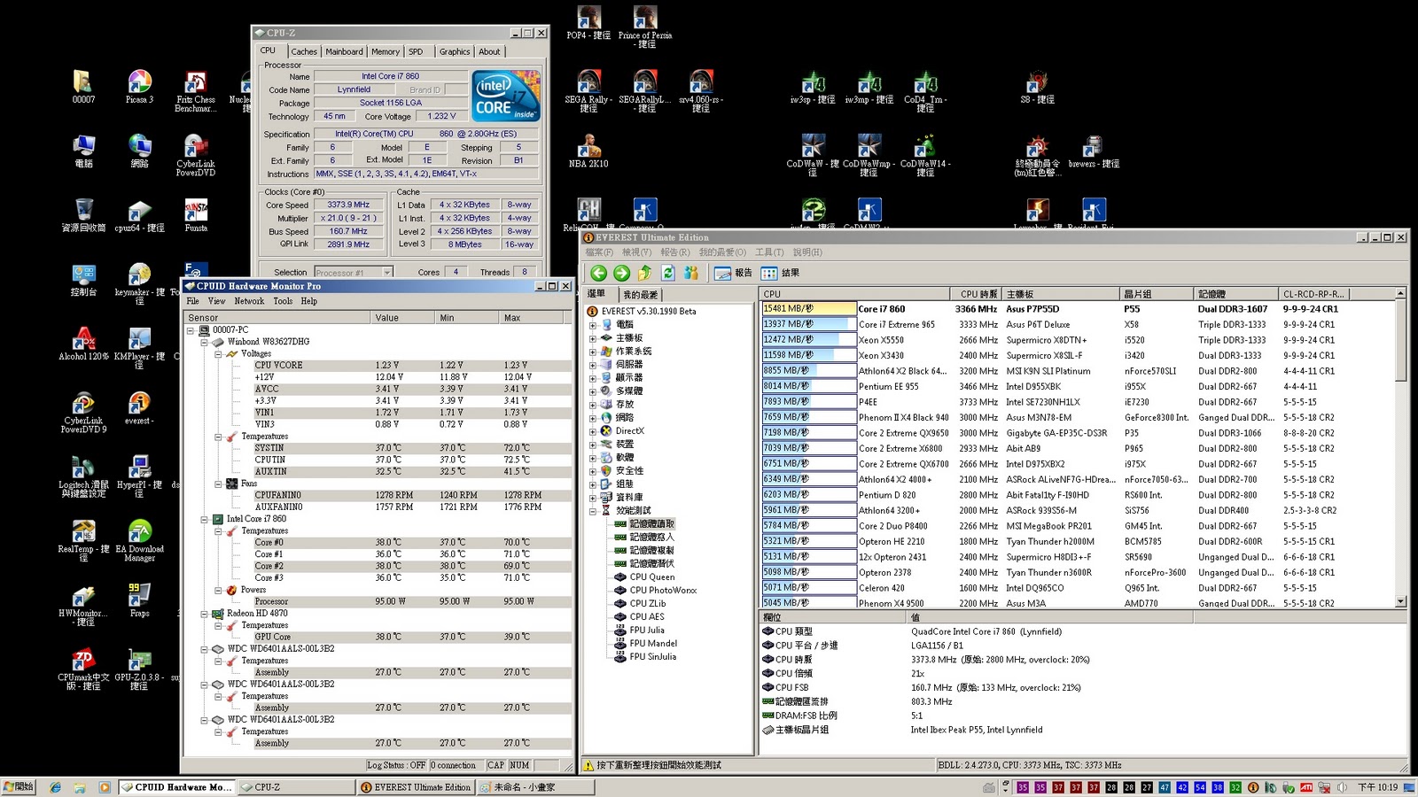Click the 開始 Start button
The image size is (1418, 797).
(x=19, y=786)
